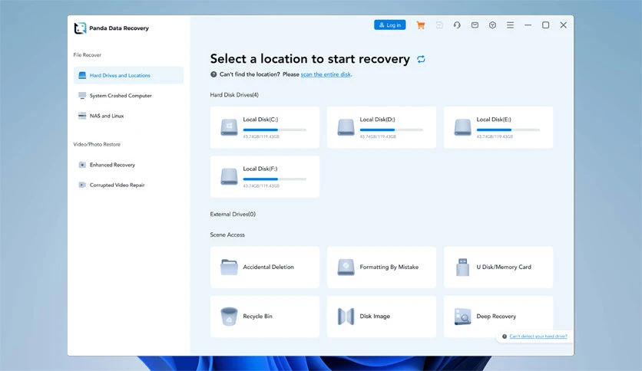Click the Corrupted Video Repair sidebar icon

coord(82,185)
